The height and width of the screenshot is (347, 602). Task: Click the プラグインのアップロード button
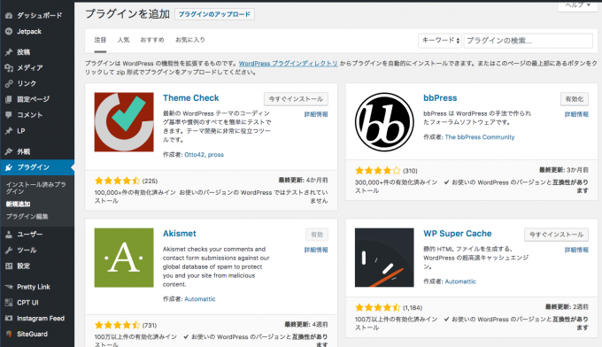[214, 14]
